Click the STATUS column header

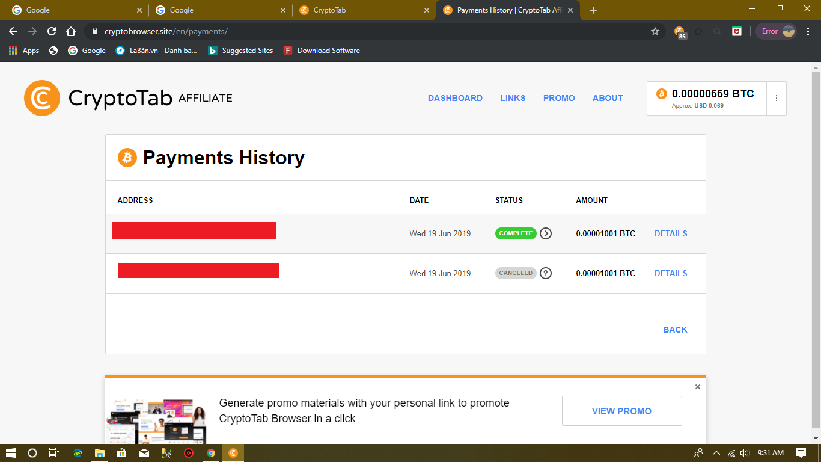(x=509, y=200)
